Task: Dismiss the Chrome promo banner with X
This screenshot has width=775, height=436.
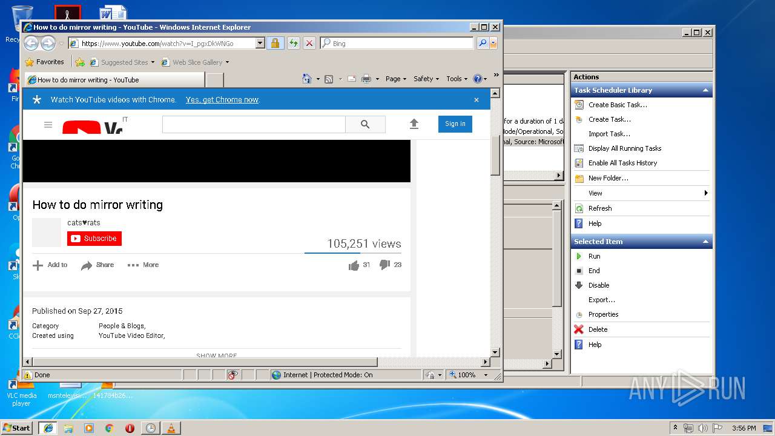Action: (477, 100)
